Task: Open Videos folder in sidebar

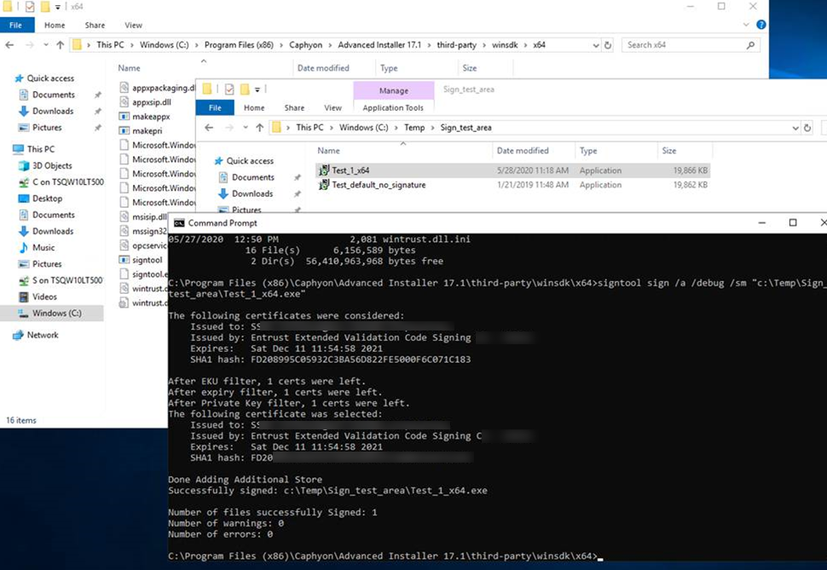Action: tap(44, 297)
